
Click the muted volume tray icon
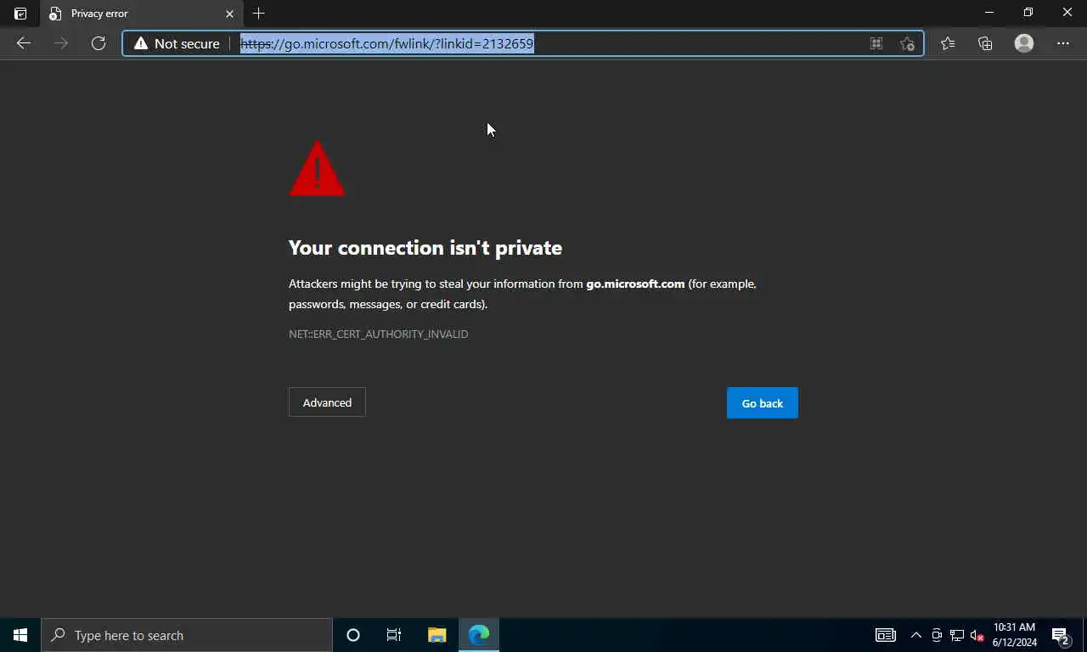[977, 635]
